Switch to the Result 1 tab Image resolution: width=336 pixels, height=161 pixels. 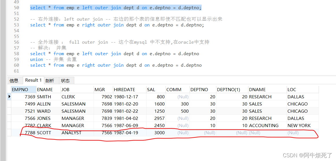[x=33, y=80]
